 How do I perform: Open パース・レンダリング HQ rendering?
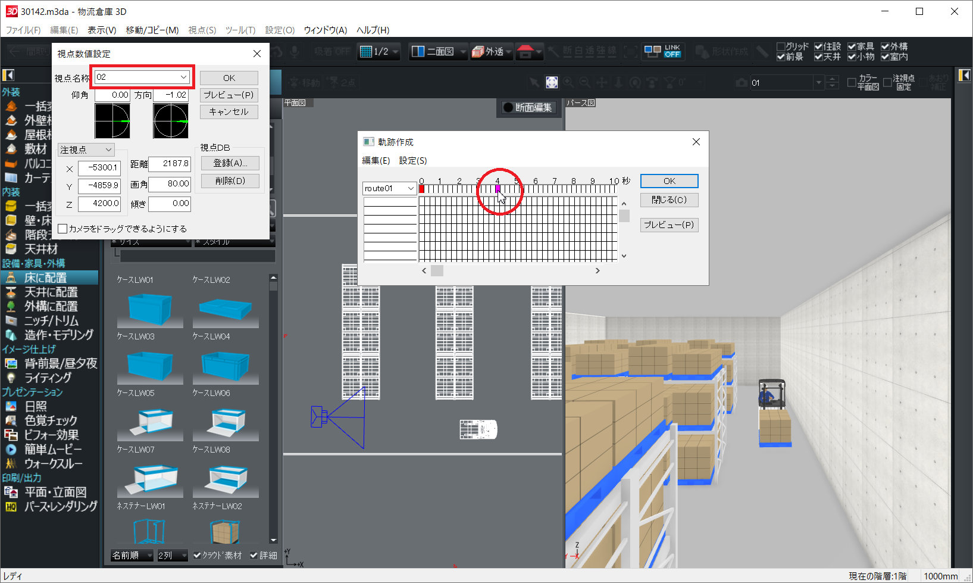[11, 506]
